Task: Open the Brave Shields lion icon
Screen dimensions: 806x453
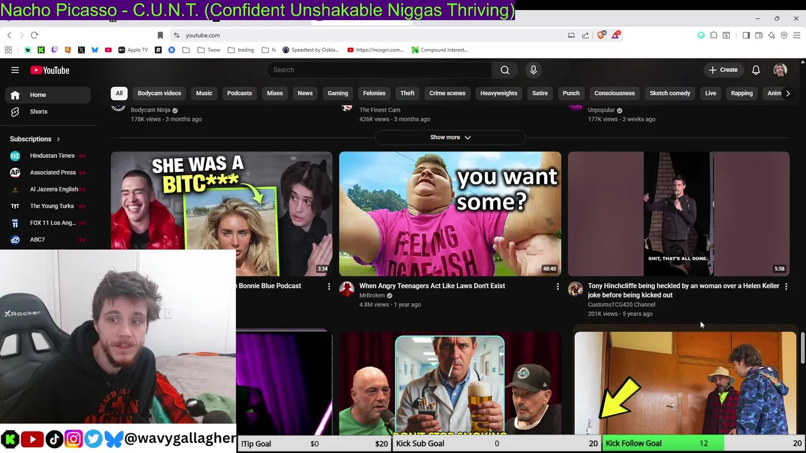Action: pos(601,35)
